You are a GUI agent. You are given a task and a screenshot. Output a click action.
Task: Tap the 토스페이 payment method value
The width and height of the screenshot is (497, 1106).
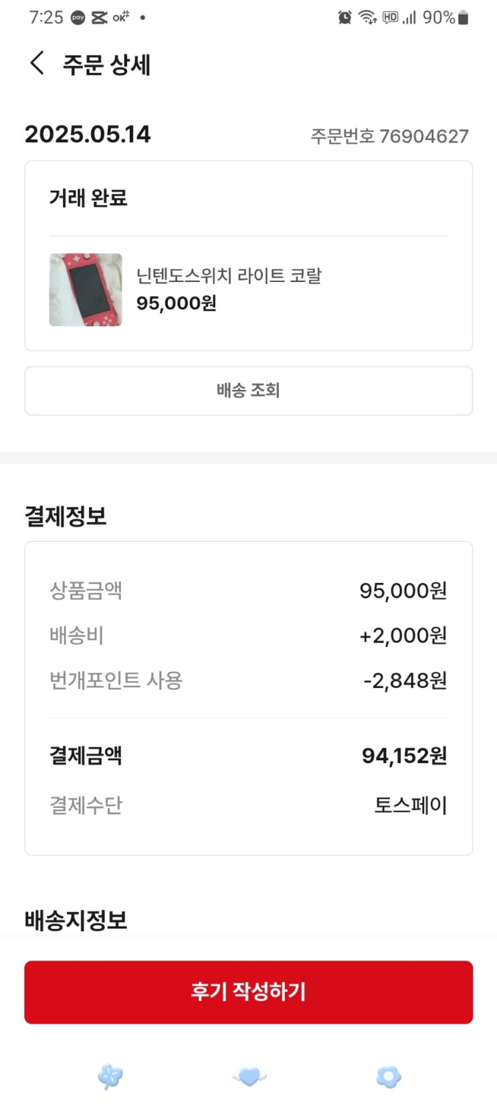point(410,805)
